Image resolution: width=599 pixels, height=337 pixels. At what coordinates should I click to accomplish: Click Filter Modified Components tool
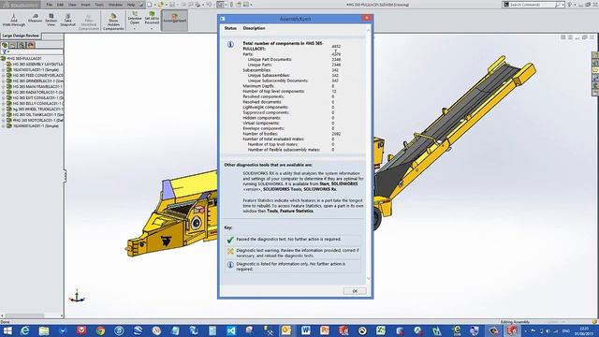tap(89, 22)
